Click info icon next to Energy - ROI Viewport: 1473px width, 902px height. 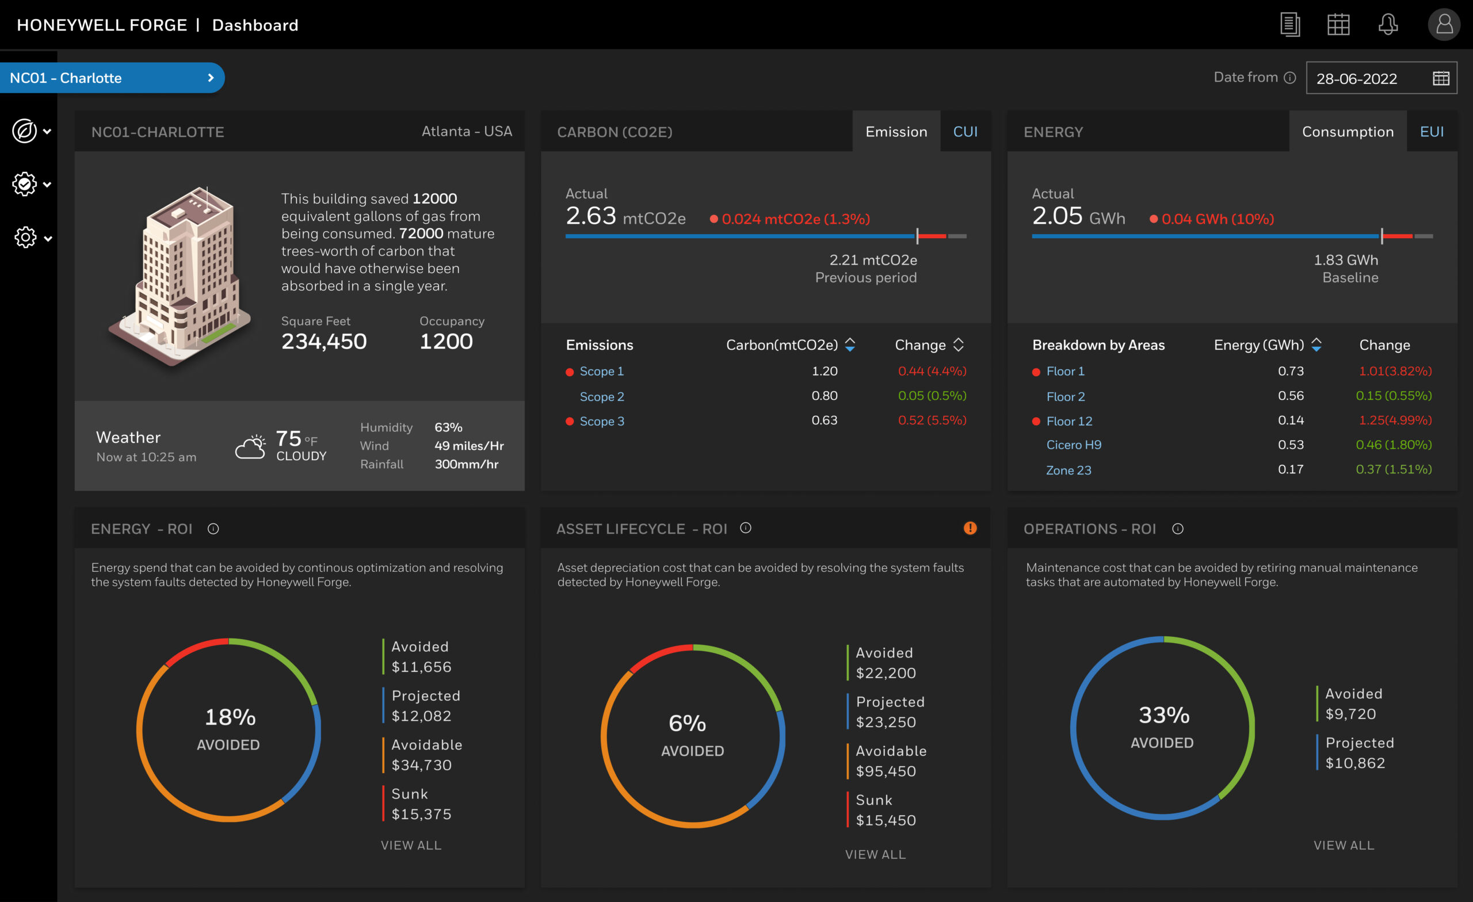[x=213, y=529]
